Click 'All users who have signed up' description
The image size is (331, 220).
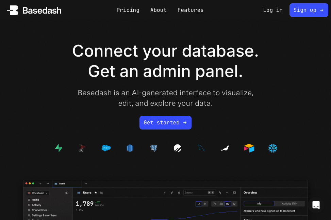point(269,211)
